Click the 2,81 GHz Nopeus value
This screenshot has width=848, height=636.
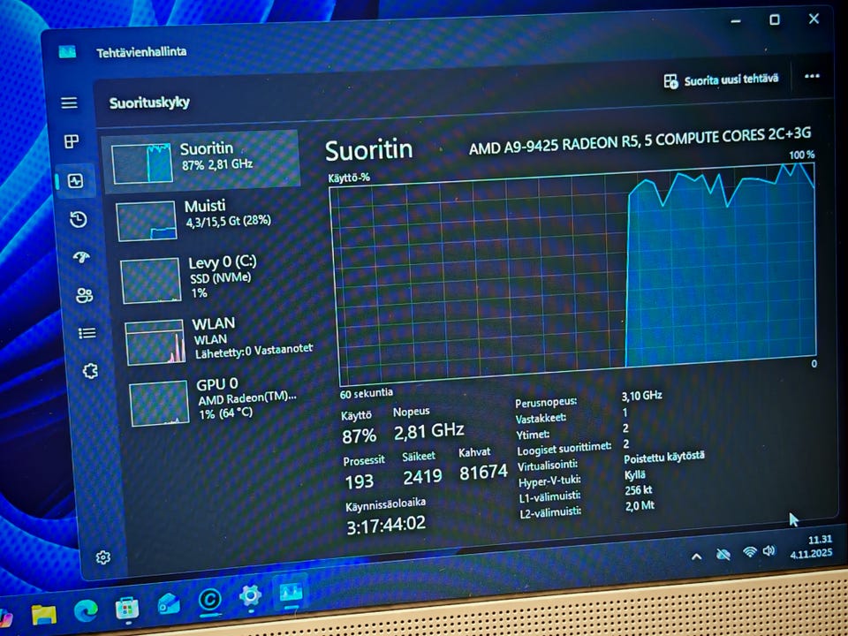coord(429,431)
